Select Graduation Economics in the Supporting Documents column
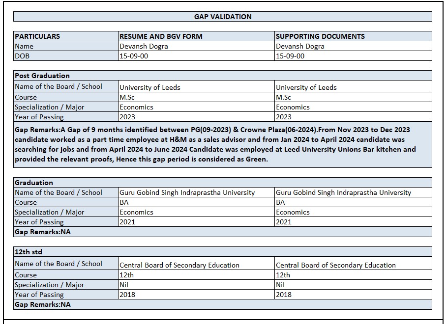Screen dimensions: 446x324 click(x=293, y=212)
